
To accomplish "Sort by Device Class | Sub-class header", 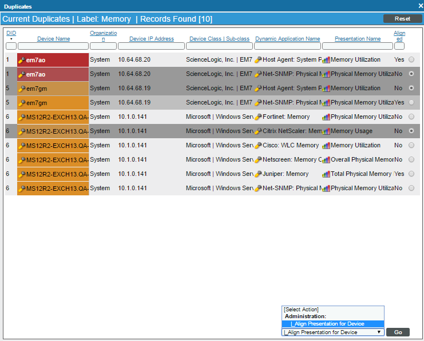I will (x=219, y=39).
